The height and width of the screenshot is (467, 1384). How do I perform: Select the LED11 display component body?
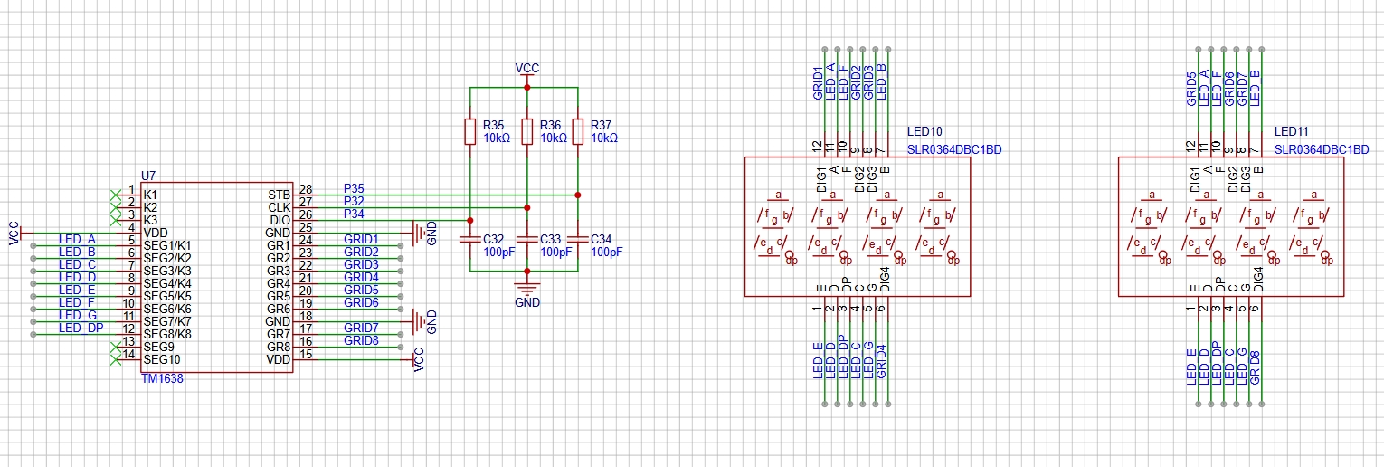point(1231,226)
